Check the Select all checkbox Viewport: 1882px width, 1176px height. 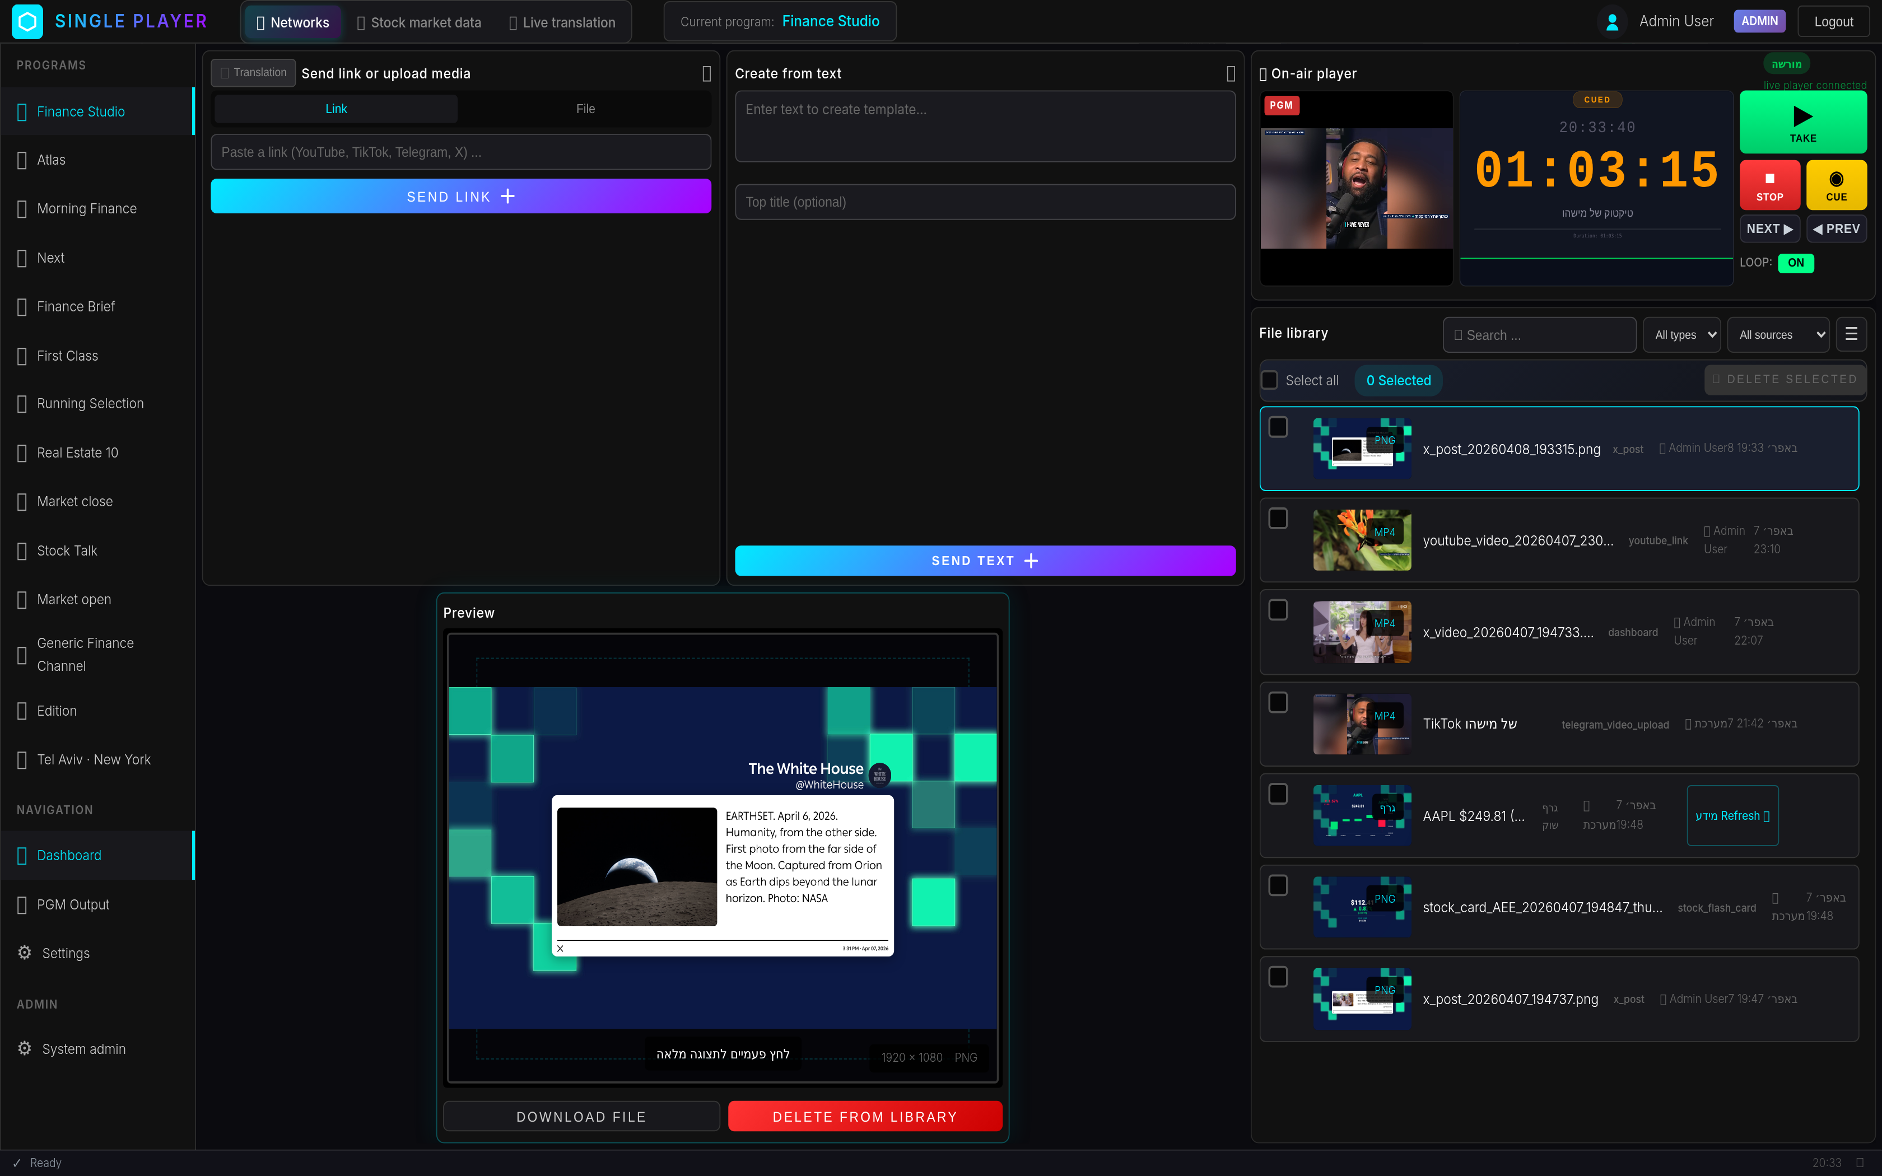click(1270, 380)
